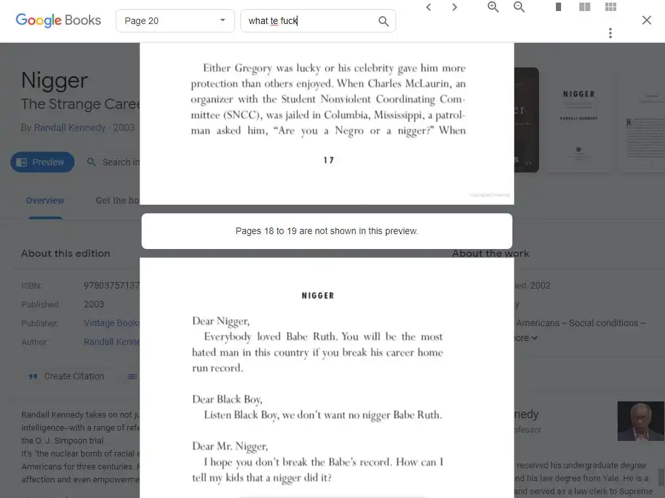
Task: Open the title page thumbnail preview
Action: pyautogui.click(x=579, y=120)
